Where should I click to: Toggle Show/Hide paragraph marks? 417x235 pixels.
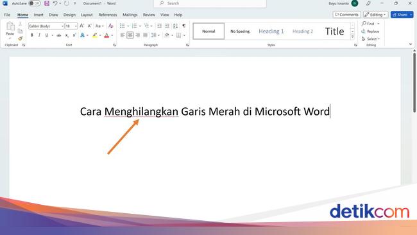(x=183, y=26)
